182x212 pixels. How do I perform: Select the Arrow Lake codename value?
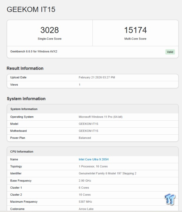click(x=86, y=209)
